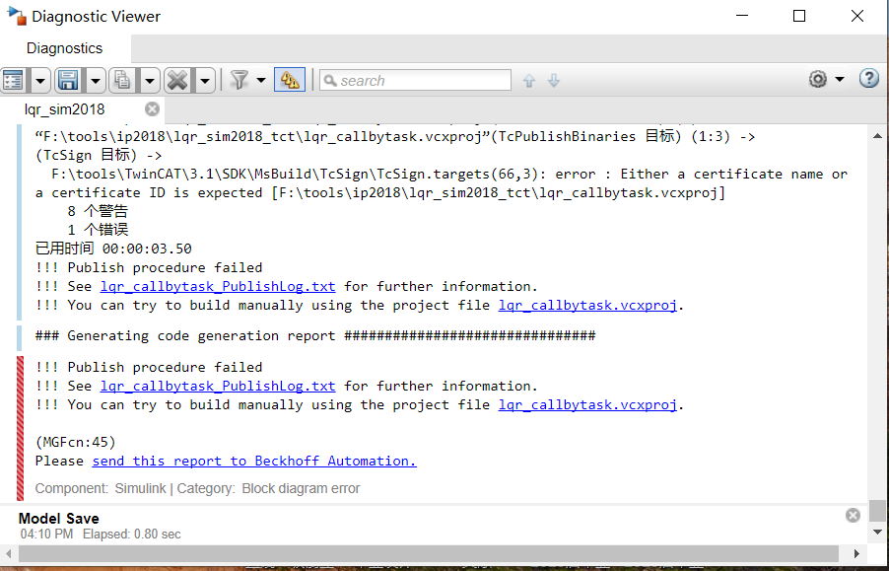
Task: Minimize the Diagnostic Viewer window
Action: tap(742, 16)
